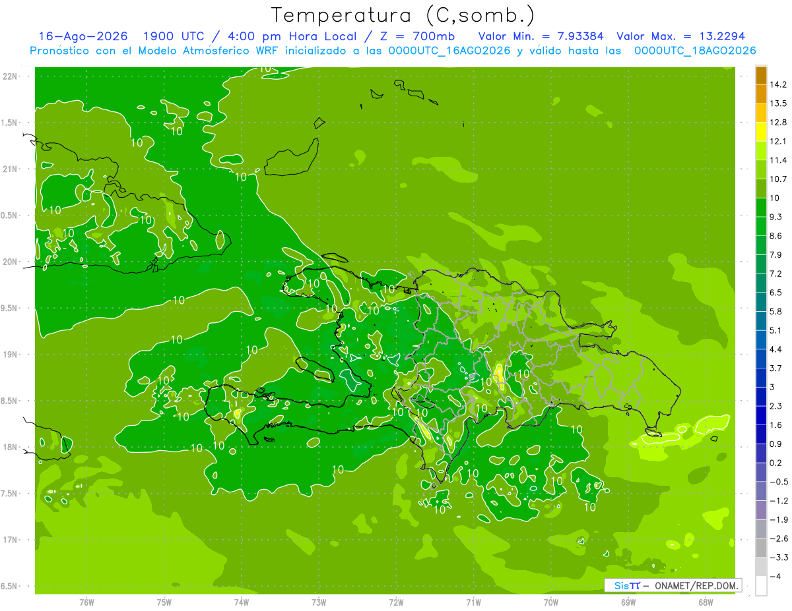The width and height of the screenshot is (792, 611).
Task: Click the "0.2" legend value
Action: [x=776, y=463]
